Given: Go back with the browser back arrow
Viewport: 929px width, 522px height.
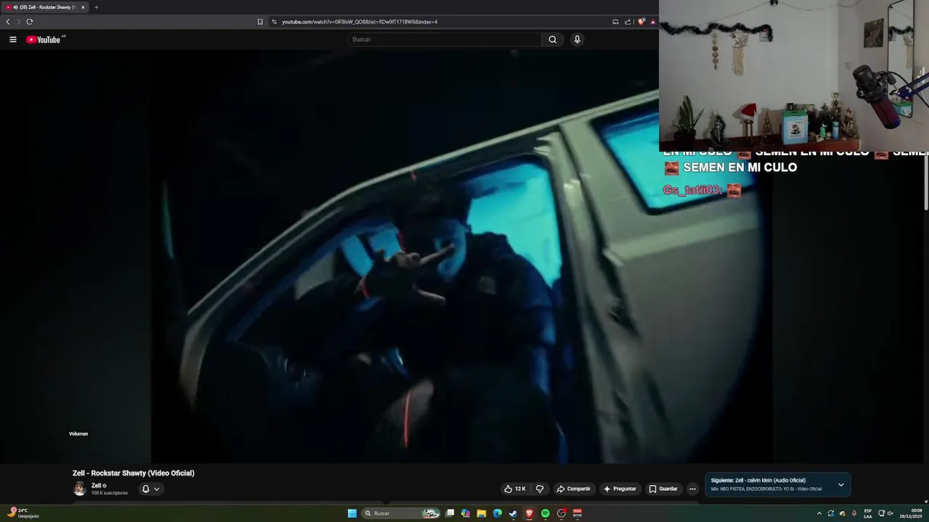Looking at the screenshot, I should pyautogui.click(x=8, y=22).
